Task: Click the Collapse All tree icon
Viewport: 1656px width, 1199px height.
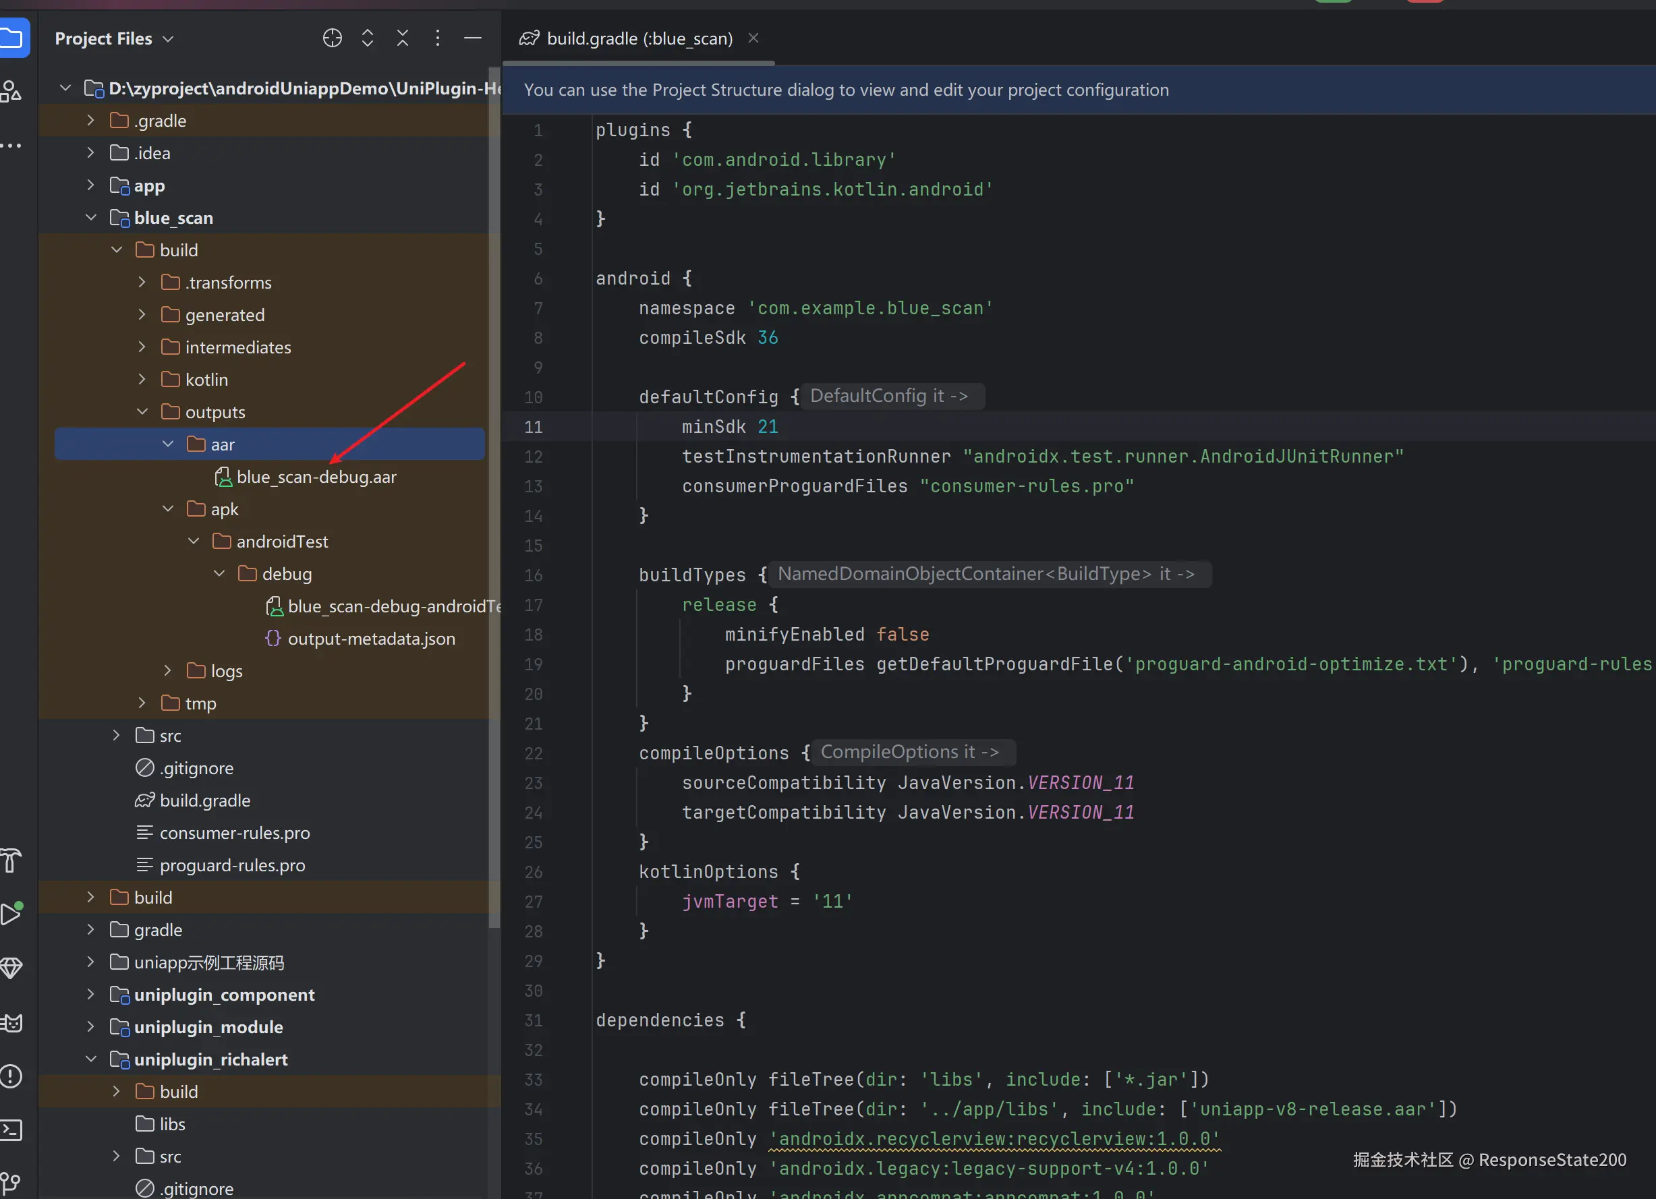Action: pos(402,38)
